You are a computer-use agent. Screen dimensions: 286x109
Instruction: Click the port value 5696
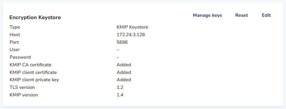[122, 42]
